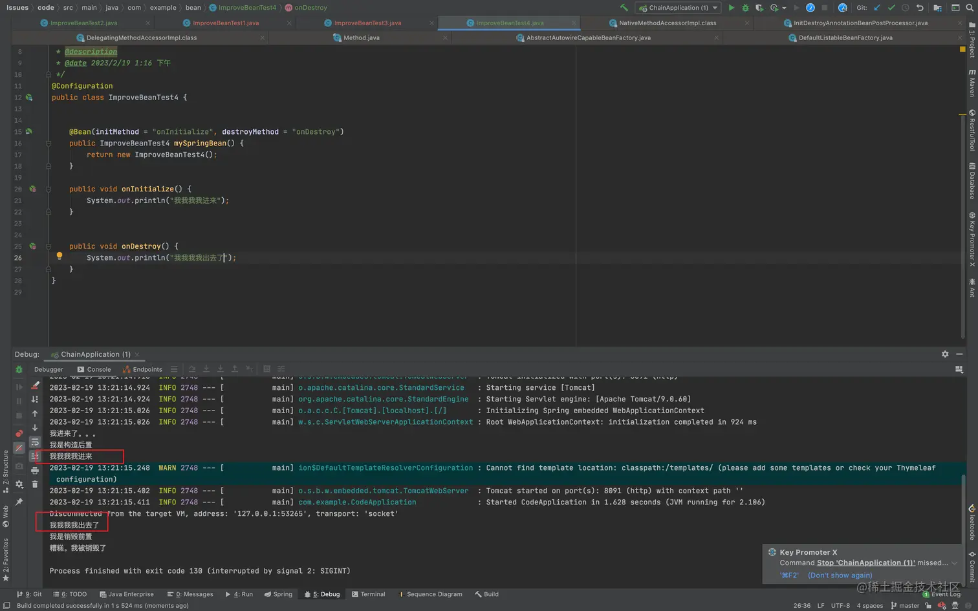Image resolution: width=978 pixels, height=611 pixels.
Task: Open the Maven side tool window
Action: click(972, 83)
